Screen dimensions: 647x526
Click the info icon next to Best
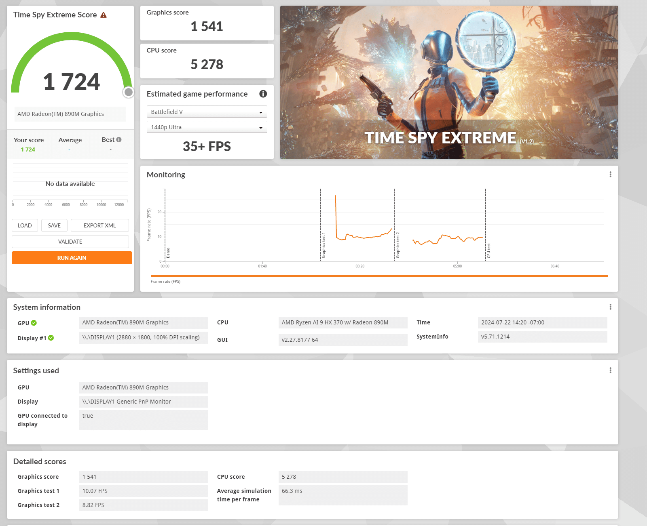[119, 139]
